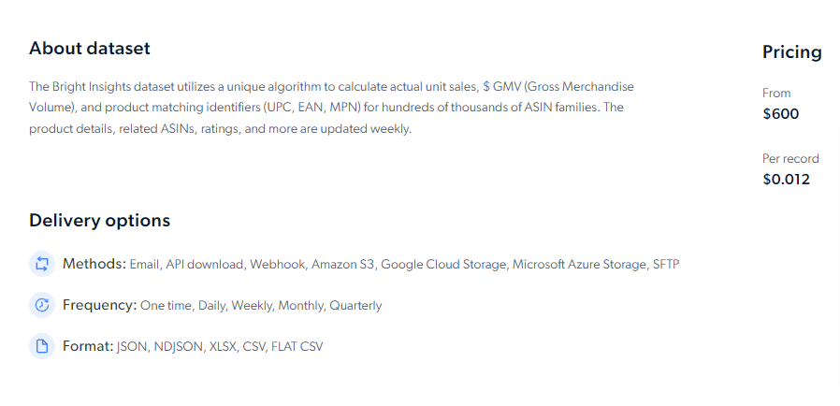
Task: Click the Quarterly frequency option text
Action: tap(355, 305)
